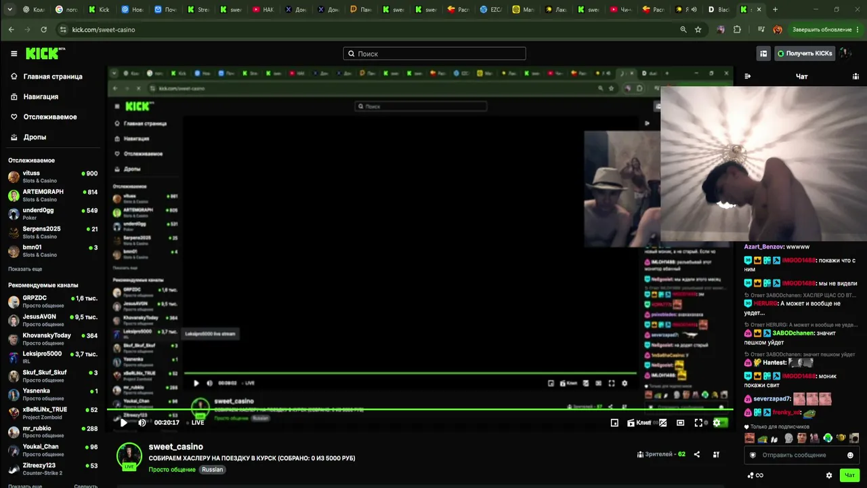Open a new browser tab
This screenshot has width=867, height=488.
(775, 9)
